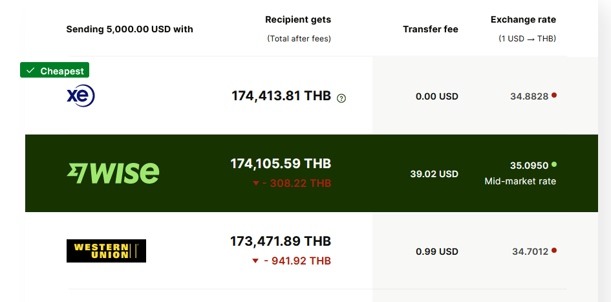Click the Recipient gets column header
The height and width of the screenshot is (302, 611).
[298, 19]
